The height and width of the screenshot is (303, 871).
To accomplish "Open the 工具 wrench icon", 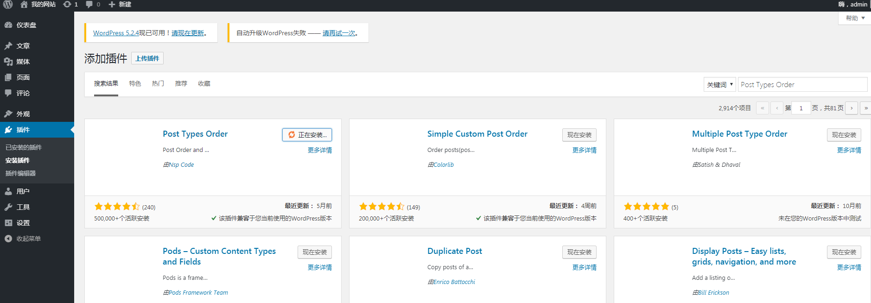I will pyautogui.click(x=8, y=207).
